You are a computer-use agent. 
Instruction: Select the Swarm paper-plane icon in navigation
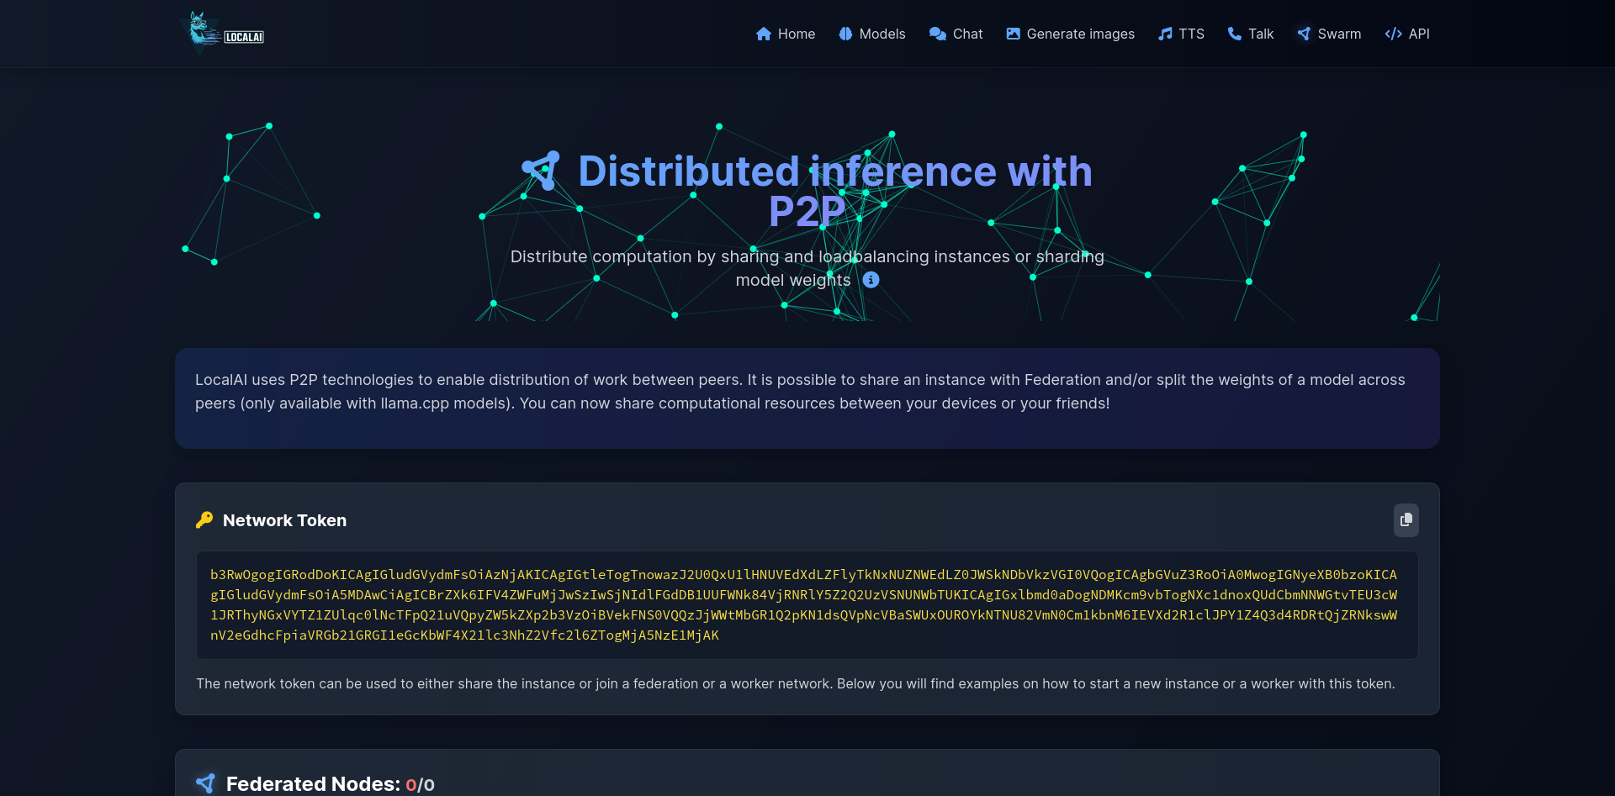[1303, 34]
